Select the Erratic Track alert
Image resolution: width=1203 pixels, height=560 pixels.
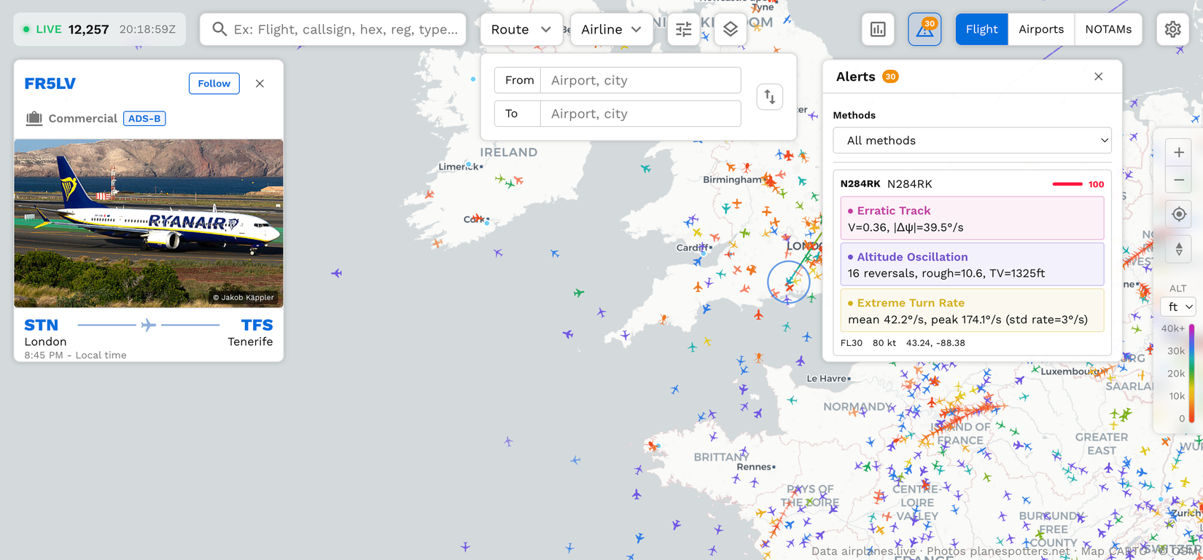coord(973,218)
